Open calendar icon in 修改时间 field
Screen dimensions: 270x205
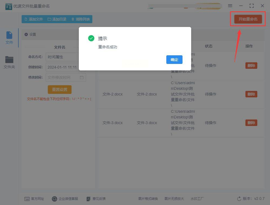pyautogui.click(x=82, y=77)
